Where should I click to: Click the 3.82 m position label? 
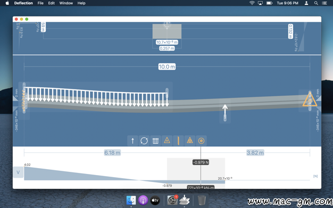(x=255, y=153)
